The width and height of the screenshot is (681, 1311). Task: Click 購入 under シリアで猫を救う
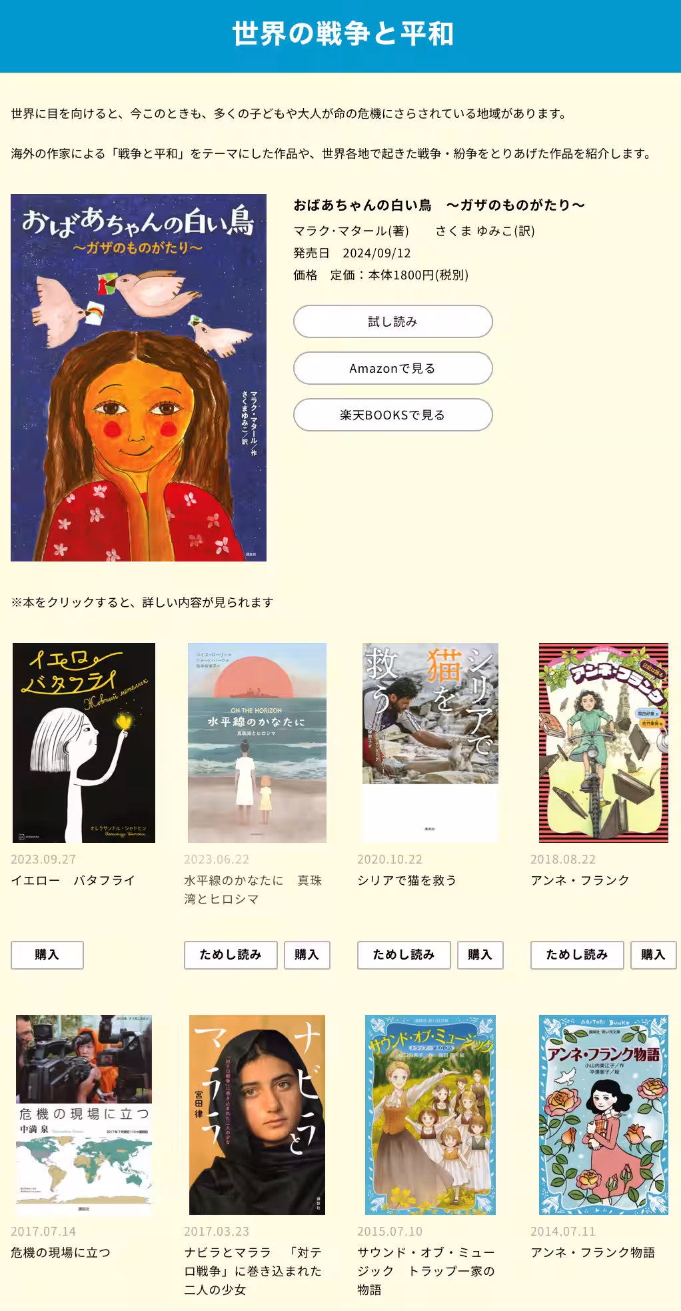pos(480,955)
